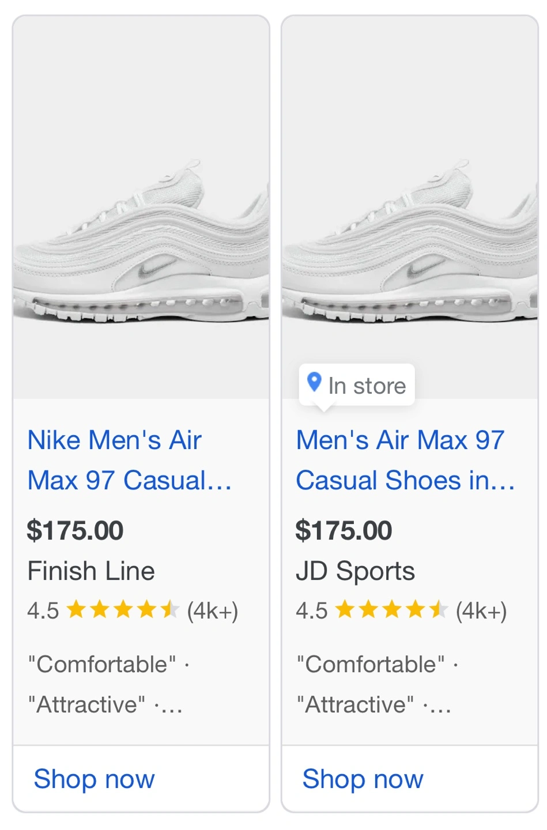Click the In store badge

click(357, 385)
